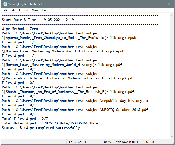Minimize the Notepad window
175x145 pixels.
(146, 4)
